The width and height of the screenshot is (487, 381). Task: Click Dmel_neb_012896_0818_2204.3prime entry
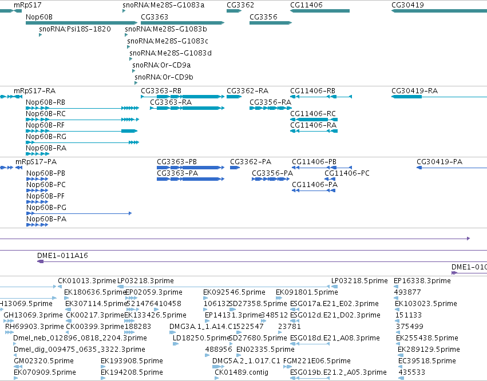80,338
